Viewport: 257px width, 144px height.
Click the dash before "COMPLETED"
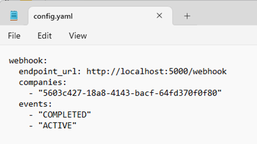(31, 115)
